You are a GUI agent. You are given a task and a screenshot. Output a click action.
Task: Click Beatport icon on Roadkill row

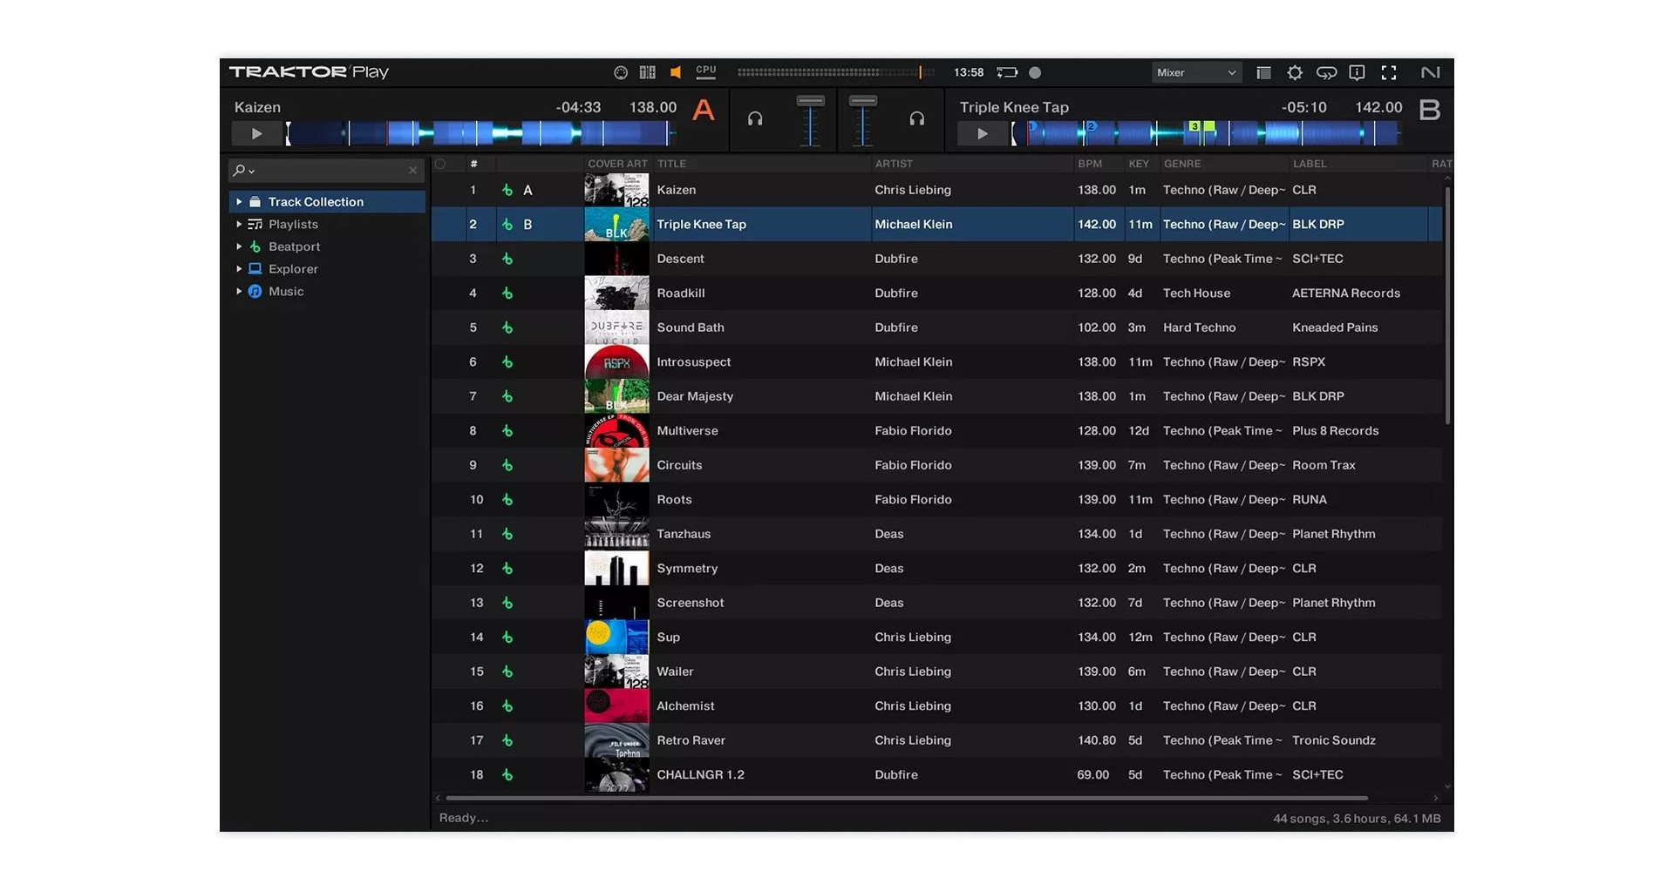pyautogui.click(x=507, y=294)
